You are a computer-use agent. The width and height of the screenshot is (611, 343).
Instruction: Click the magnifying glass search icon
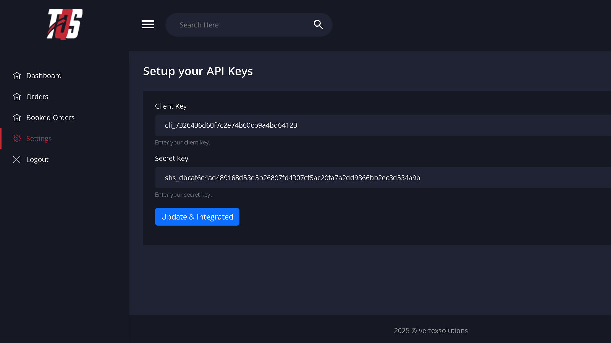coord(318,24)
